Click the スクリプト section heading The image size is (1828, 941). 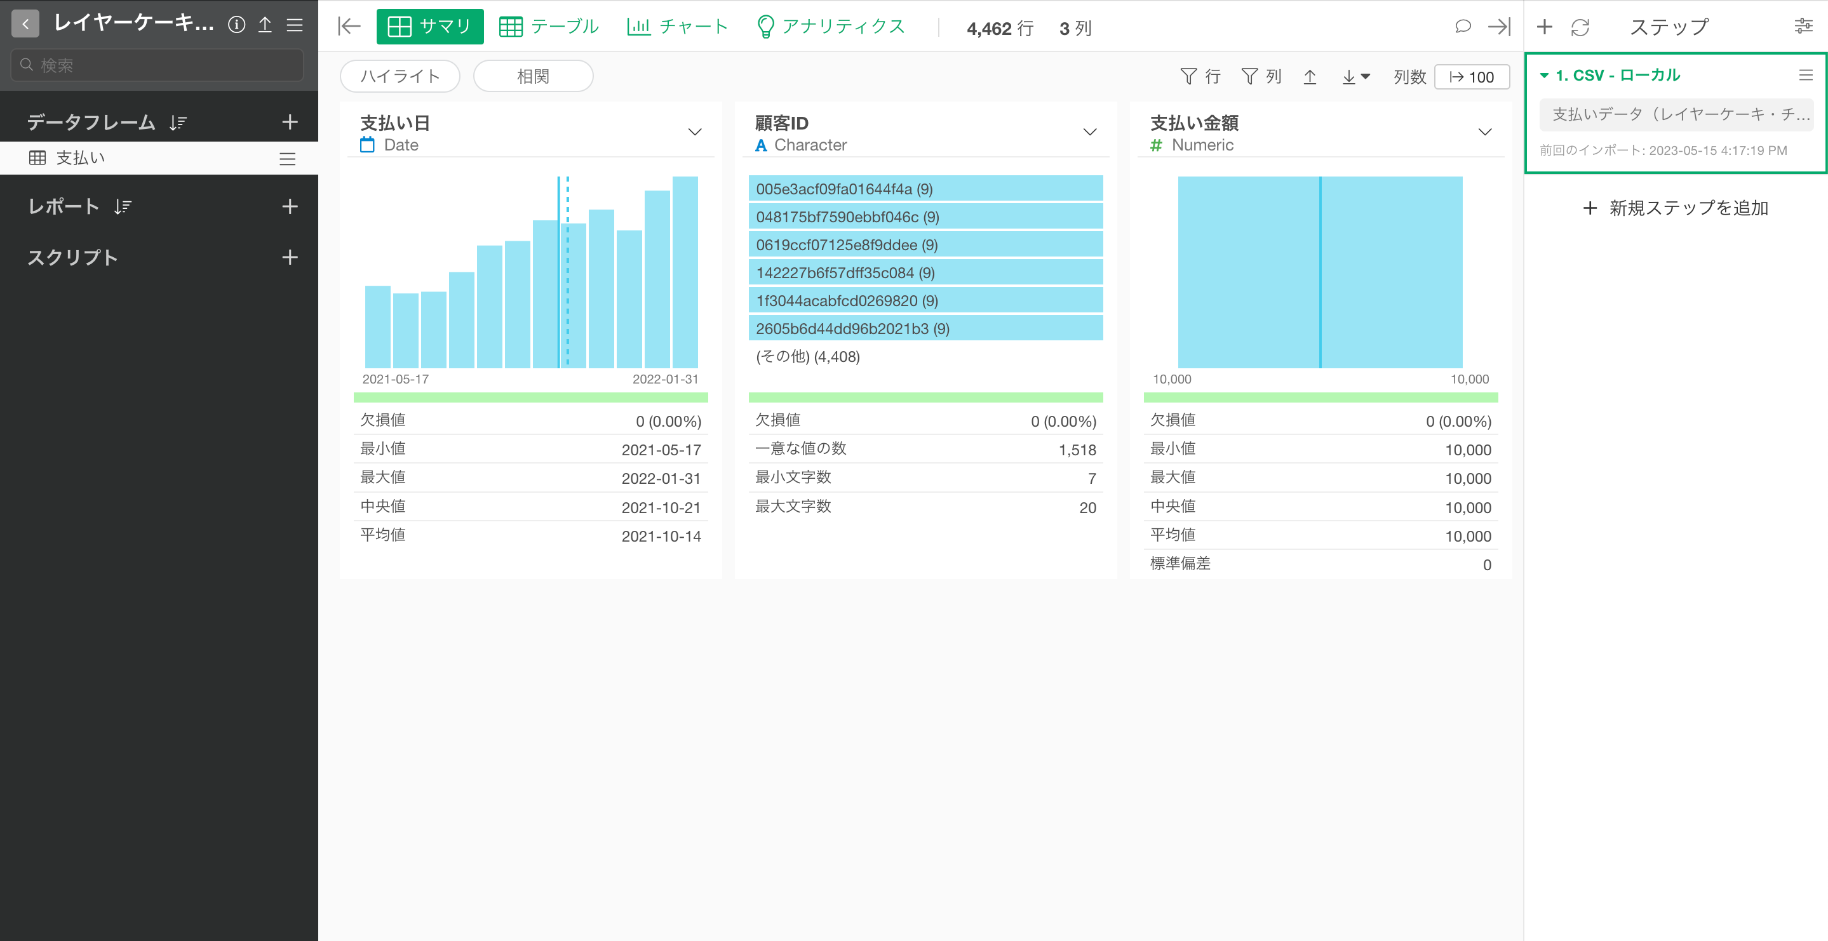pos(72,257)
